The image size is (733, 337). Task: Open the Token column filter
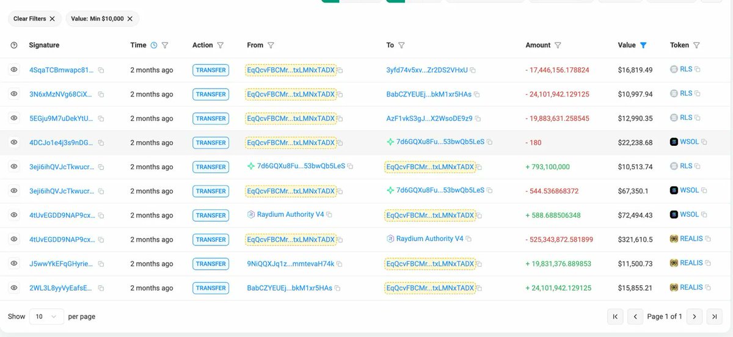[696, 45]
